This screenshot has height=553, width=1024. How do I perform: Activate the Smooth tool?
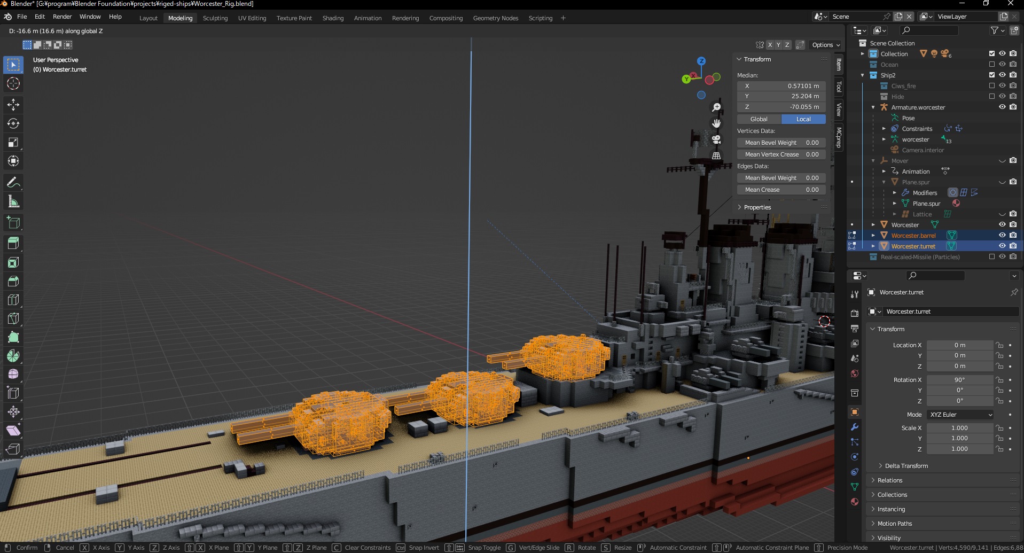[13, 374]
